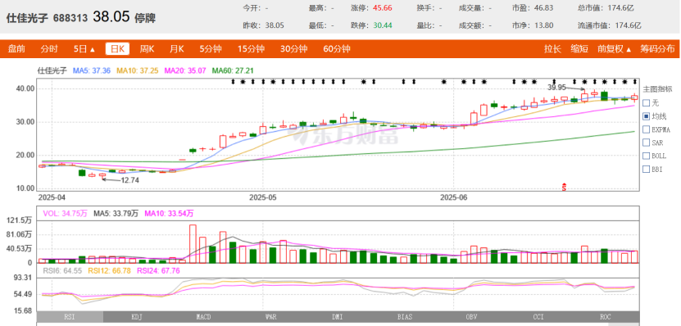Click the VOL: 34.75万 volume label
Viewport: 681px width, 326px height.
(x=65, y=213)
